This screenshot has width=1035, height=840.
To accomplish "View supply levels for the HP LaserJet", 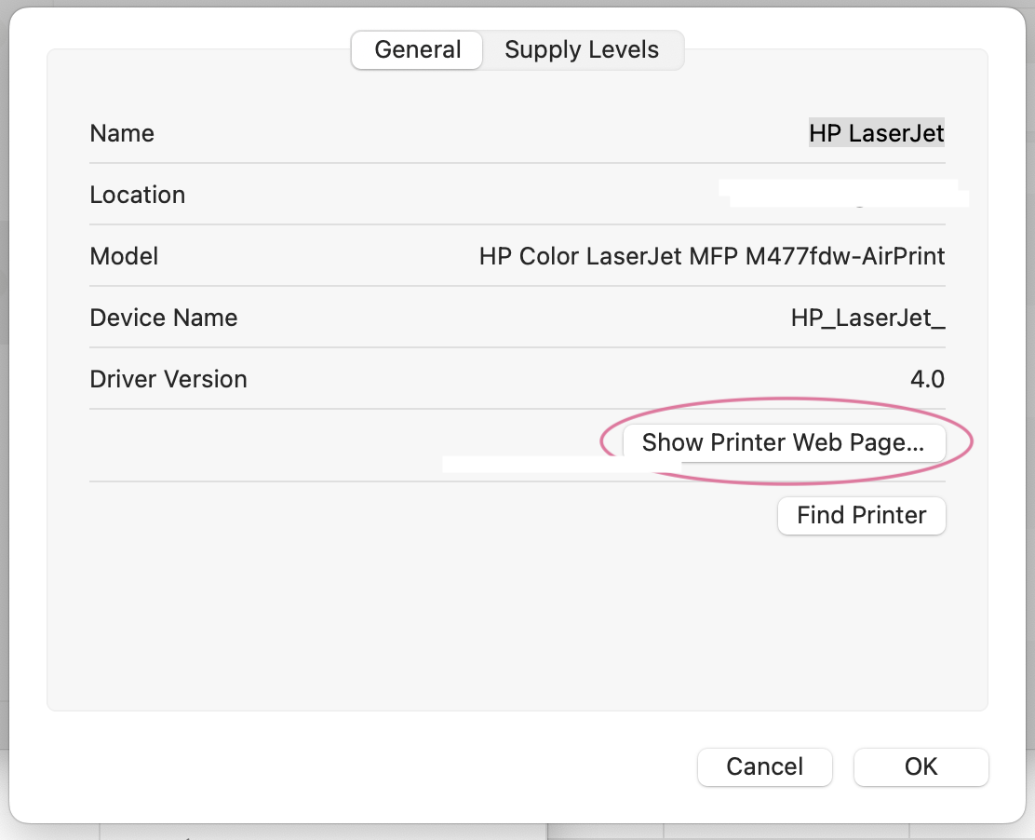I will pyautogui.click(x=582, y=49).
